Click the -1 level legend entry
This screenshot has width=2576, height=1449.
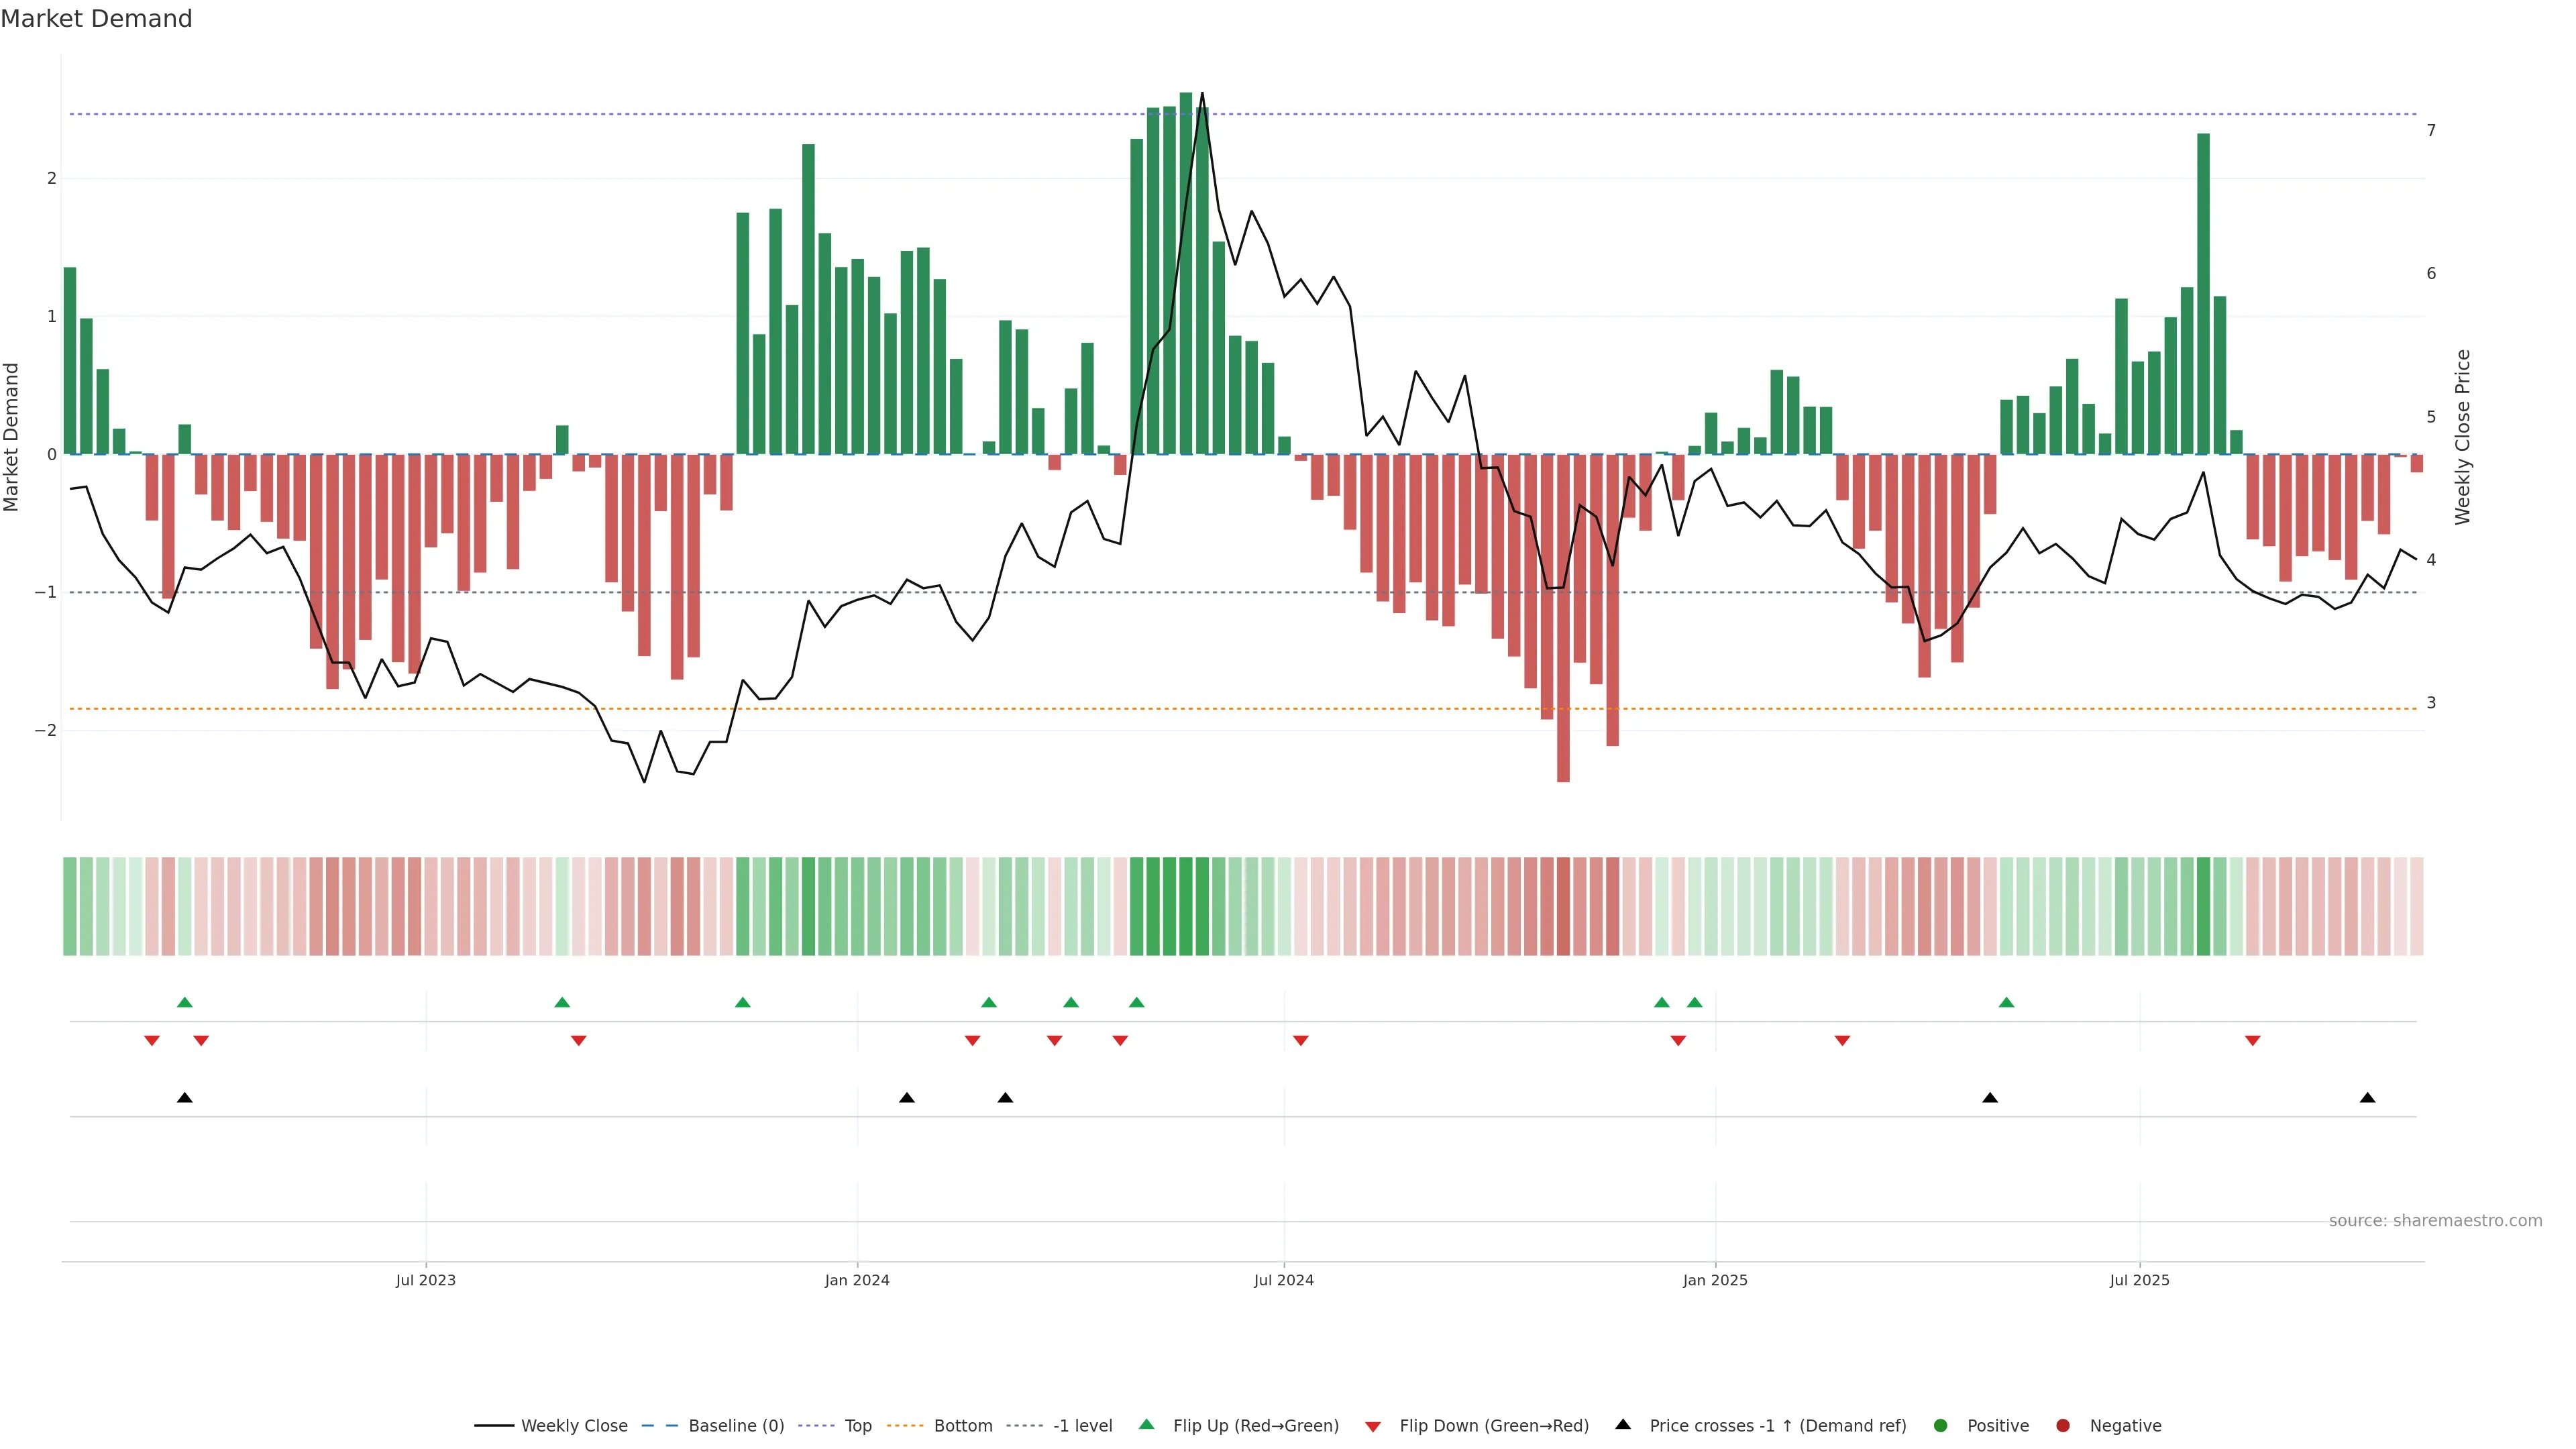[x=1082, y=1426]
